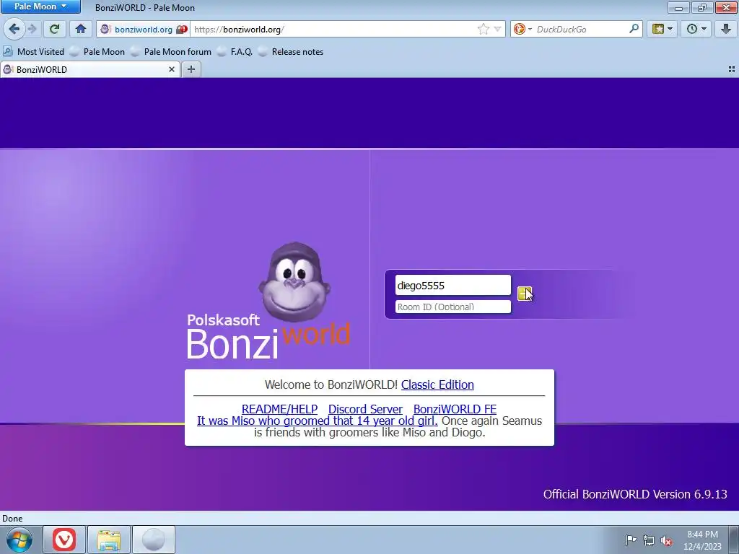Go back using the browser back arrow
The height and width of the screenshot is (554, 739).
(14, 29)
